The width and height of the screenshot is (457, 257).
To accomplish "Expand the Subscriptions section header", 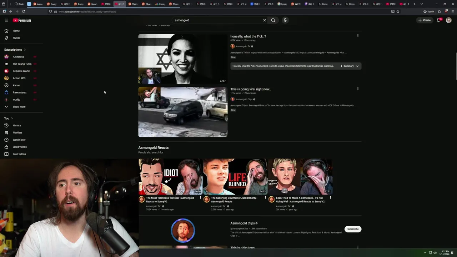I will coord(15,50).
